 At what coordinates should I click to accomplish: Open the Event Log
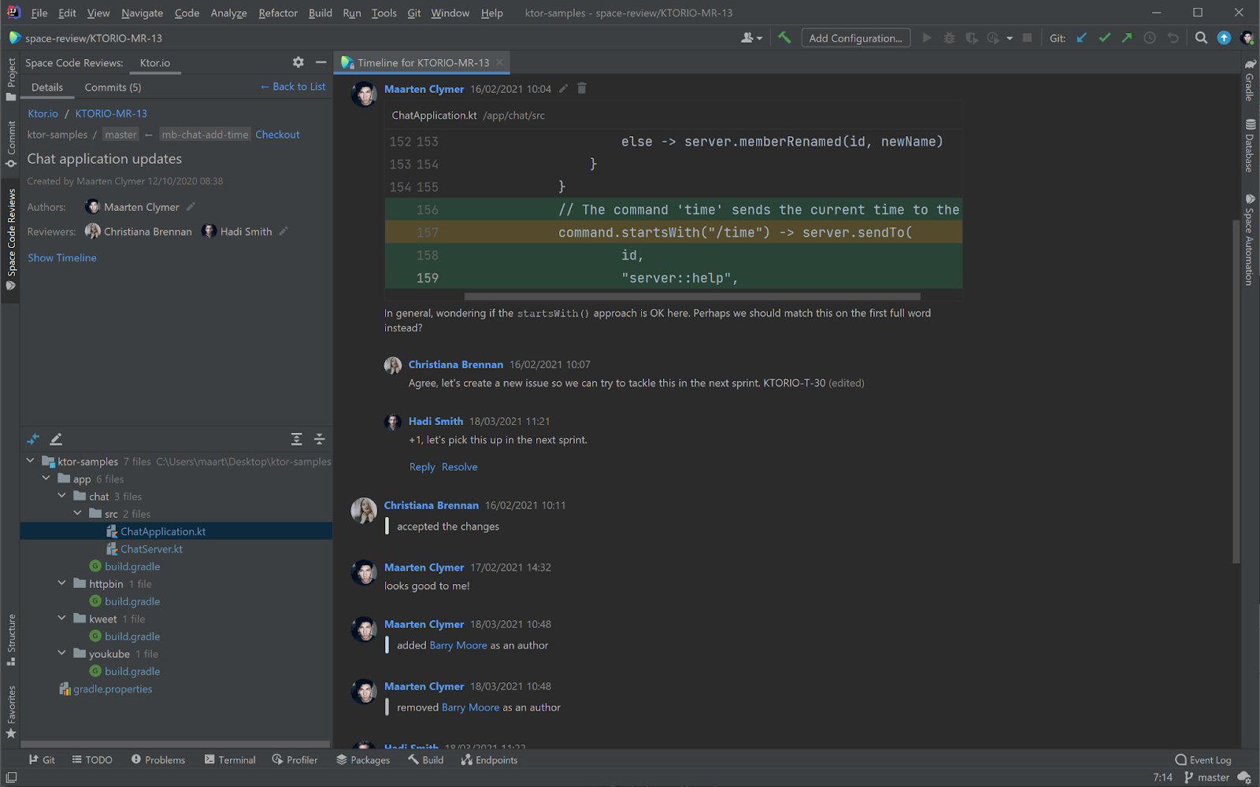(1203, 759)
